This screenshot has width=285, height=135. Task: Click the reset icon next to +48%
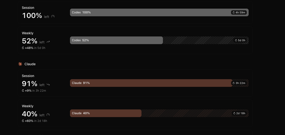(x=23, y=48)
